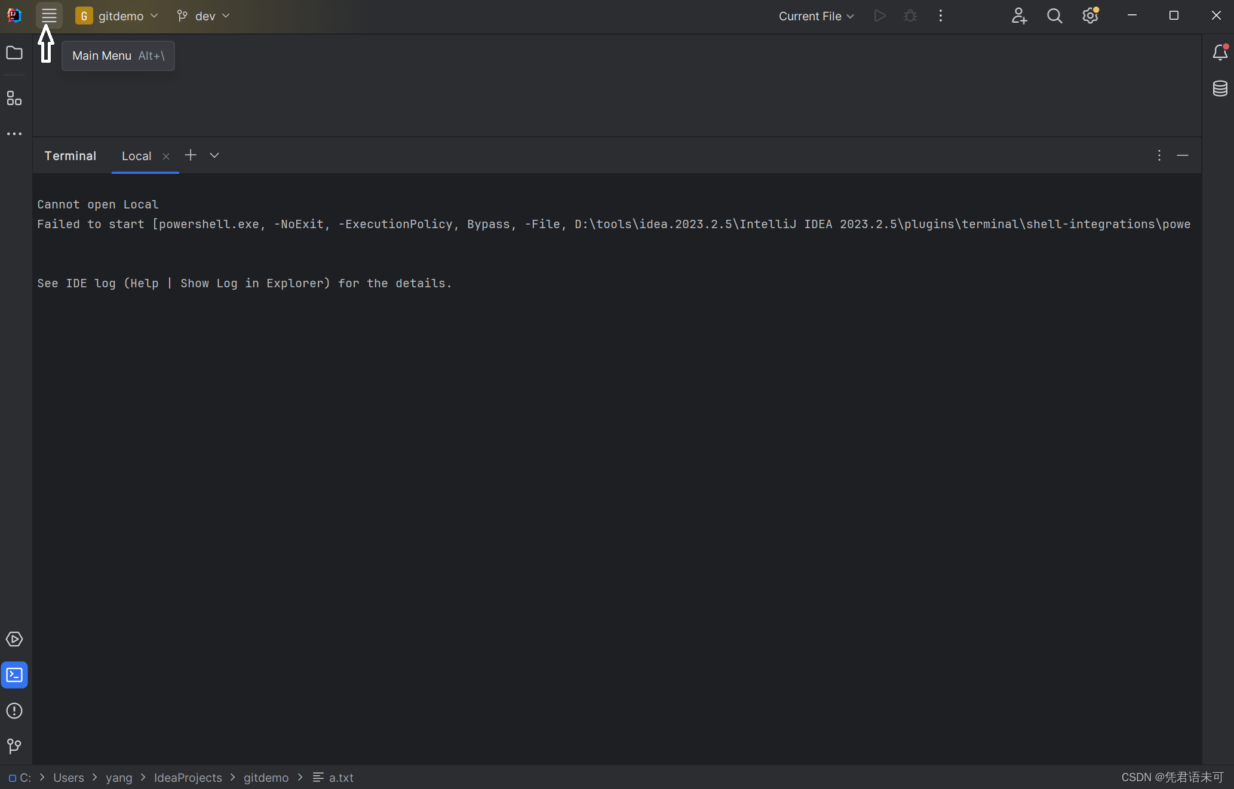This screenshot has height=789, width=1234.
Task: Open the Problems tool window icon
Action: click(14, 711)
